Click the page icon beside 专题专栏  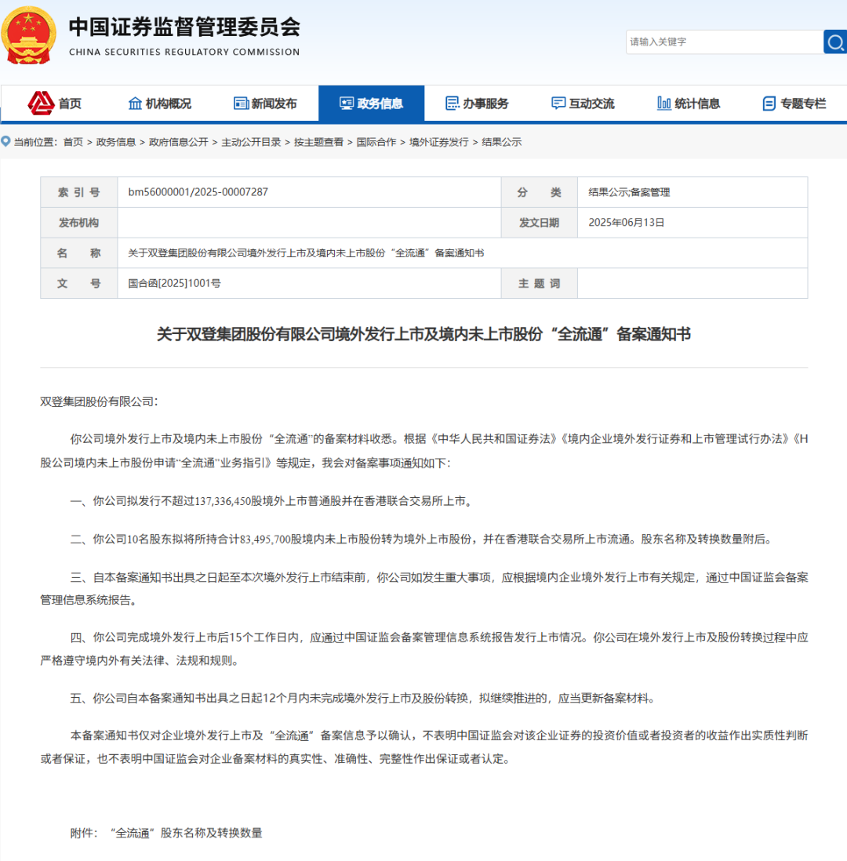coord(769,104)
